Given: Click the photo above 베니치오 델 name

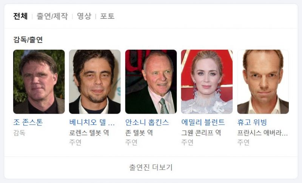Looking at the screenshot, I should coord(95,82).
